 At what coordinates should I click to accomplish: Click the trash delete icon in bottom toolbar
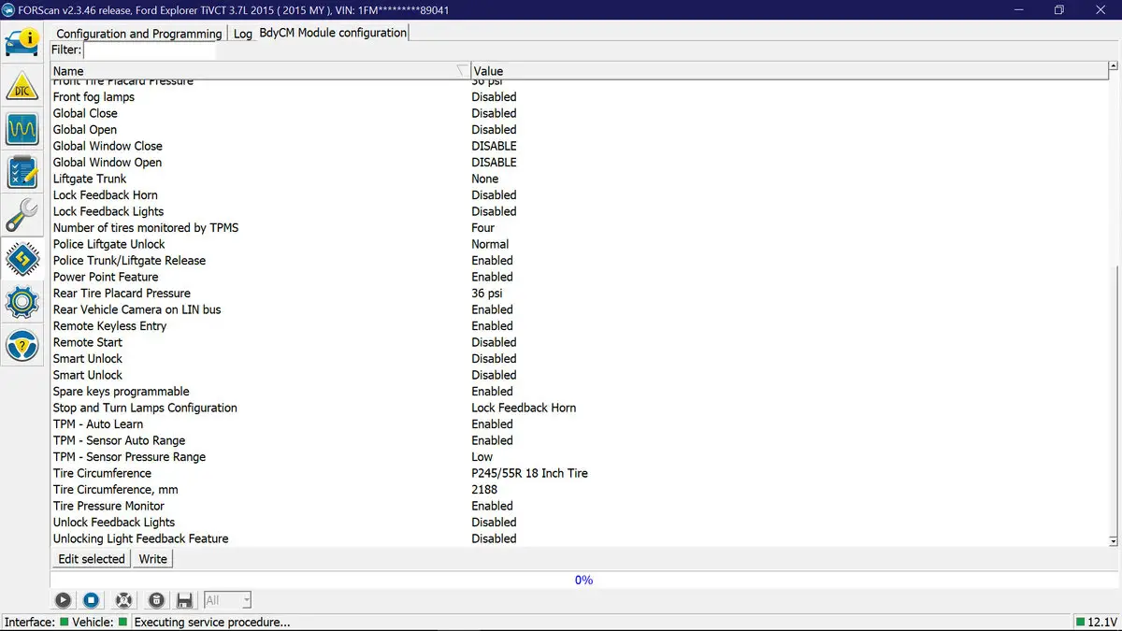(156, 600)
